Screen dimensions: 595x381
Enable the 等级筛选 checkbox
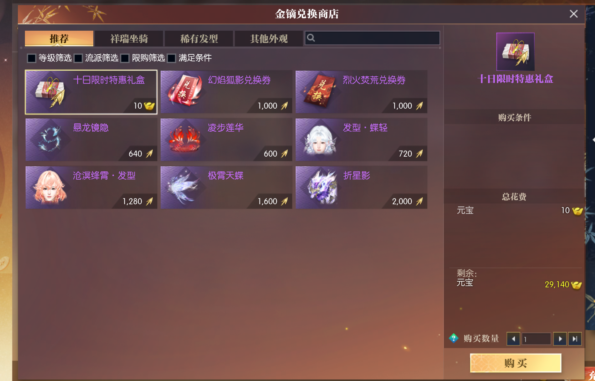(x=32, y=58)
